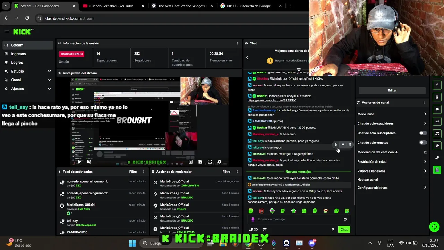Play the stream preview
Image resolution: width=444 pixels, height=250 pixels.
coord(79,161)
